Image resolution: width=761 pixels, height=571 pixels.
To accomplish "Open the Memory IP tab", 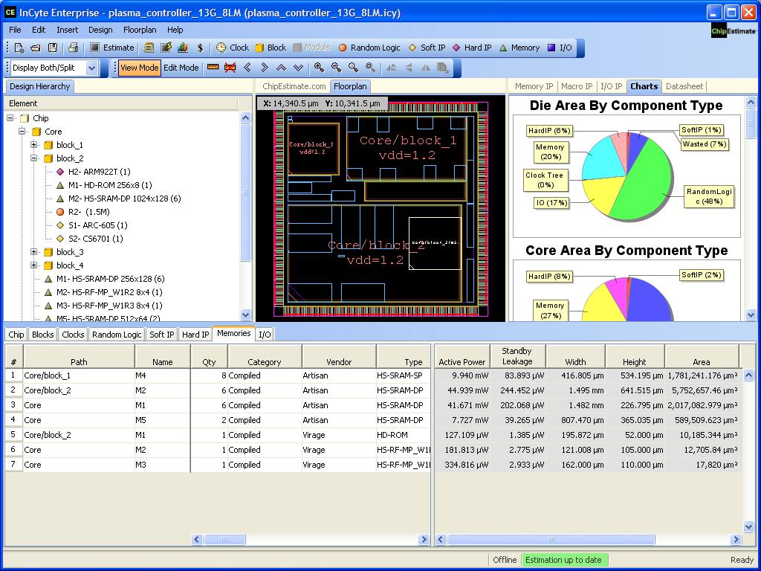I will coord(534,86).
